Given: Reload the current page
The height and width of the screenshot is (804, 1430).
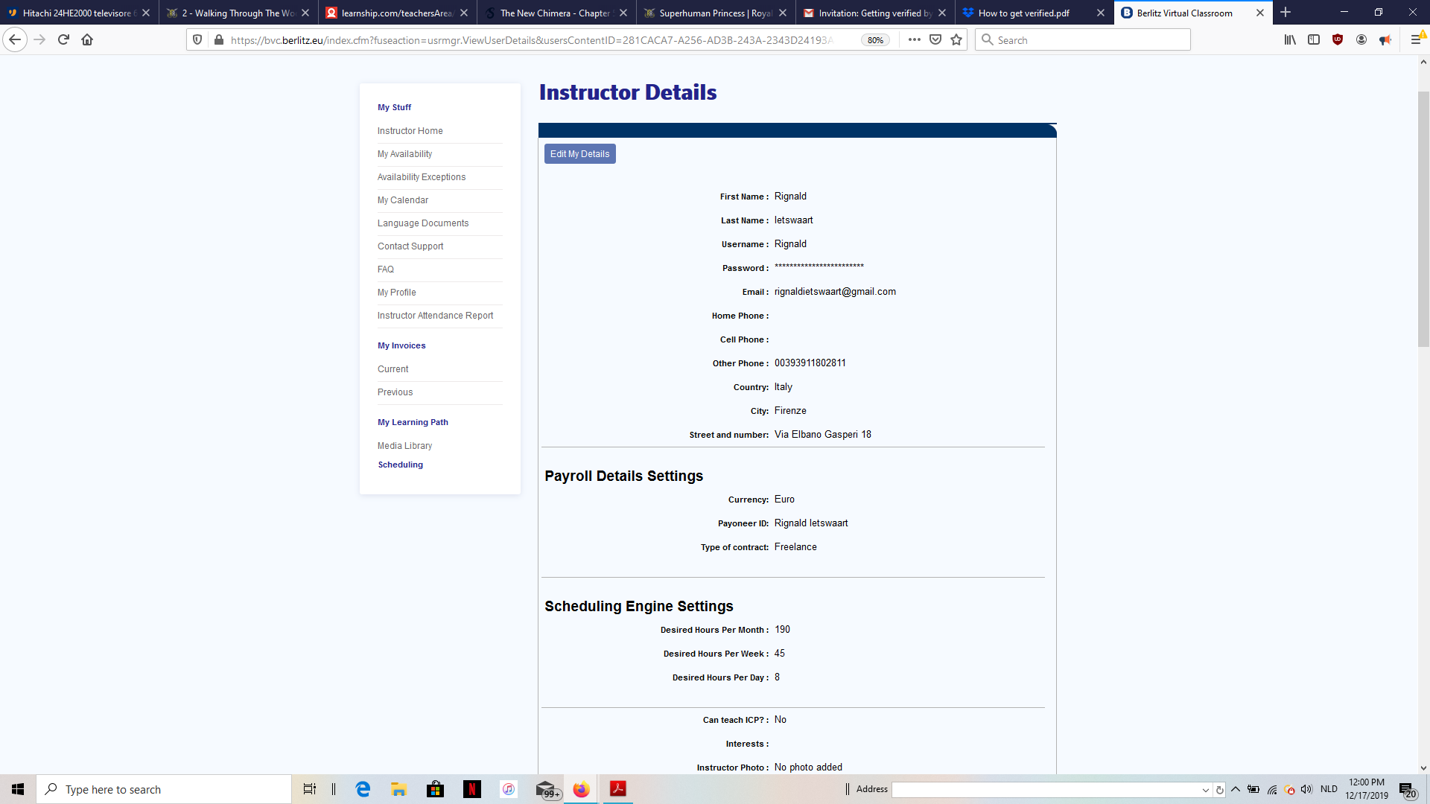Looking at the screenshot, I should (x=63, y=40).
